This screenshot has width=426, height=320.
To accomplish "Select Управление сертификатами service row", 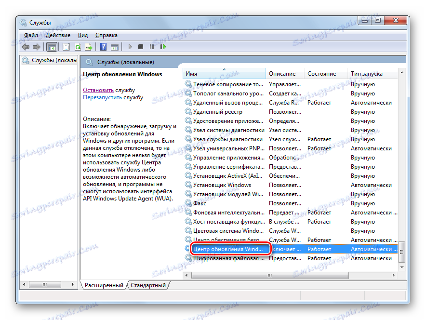I will coord(291,167).
